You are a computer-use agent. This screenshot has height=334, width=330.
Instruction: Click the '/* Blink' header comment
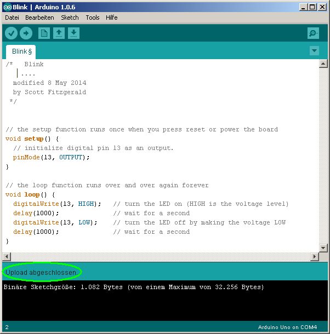25,64
